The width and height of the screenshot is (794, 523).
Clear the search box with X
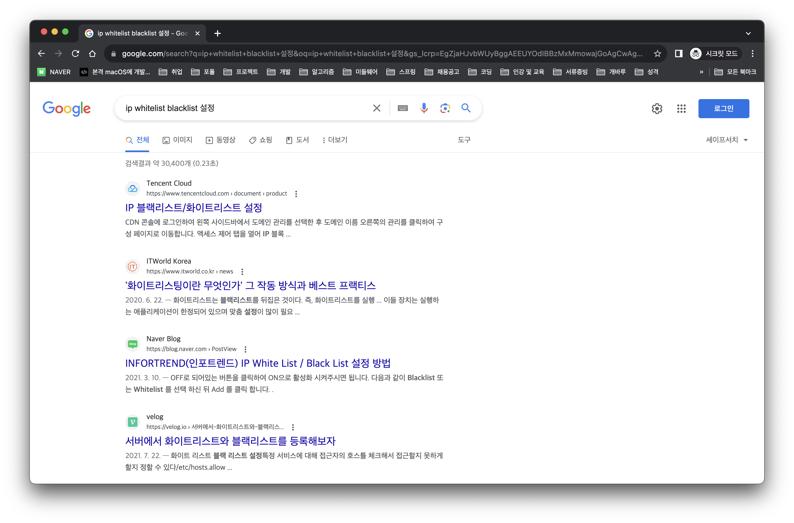point(377,108)
